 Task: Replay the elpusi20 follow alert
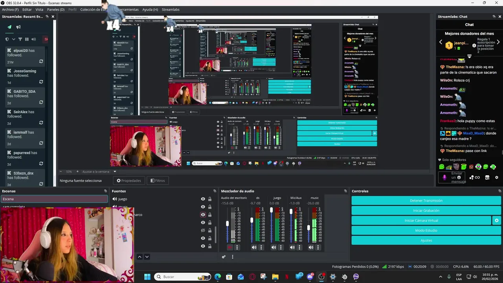pos(41,62)
